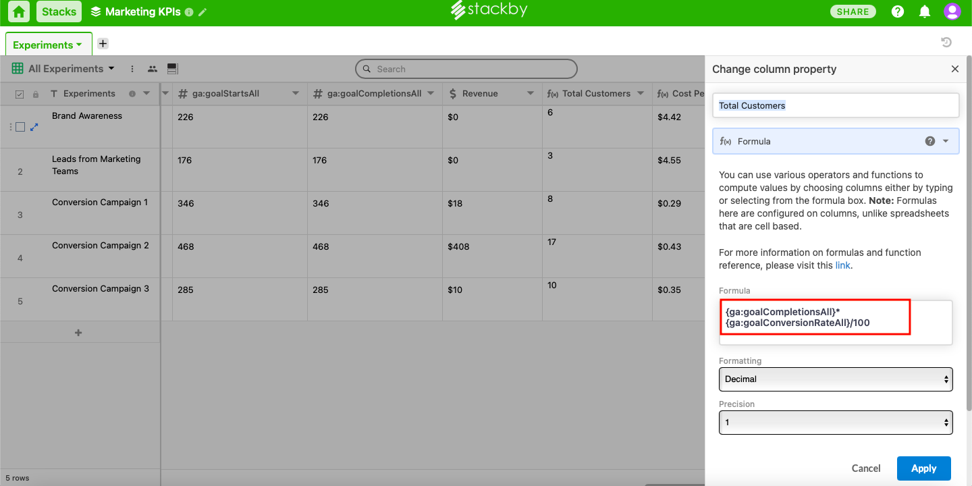Add a new table with plus icon
Screen dimensions: 972x486
(x=103, y=43)
